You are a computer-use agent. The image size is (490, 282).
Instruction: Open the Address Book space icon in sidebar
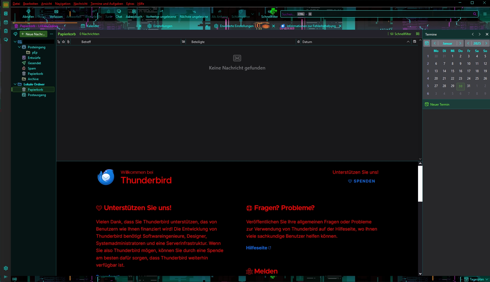6,14
